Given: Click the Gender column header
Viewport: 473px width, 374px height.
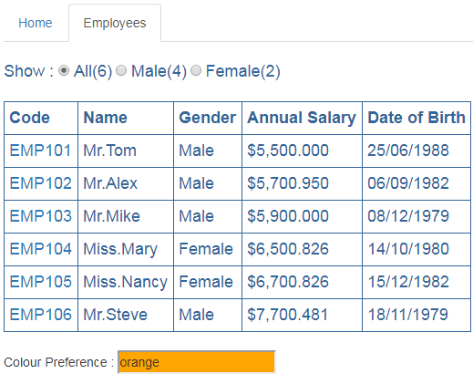Looking at the screenshot, I should tap(208, 118).
